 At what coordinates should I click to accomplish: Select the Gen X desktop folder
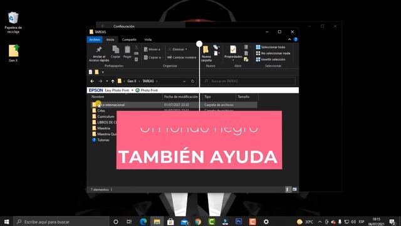[x=13, y=53]
